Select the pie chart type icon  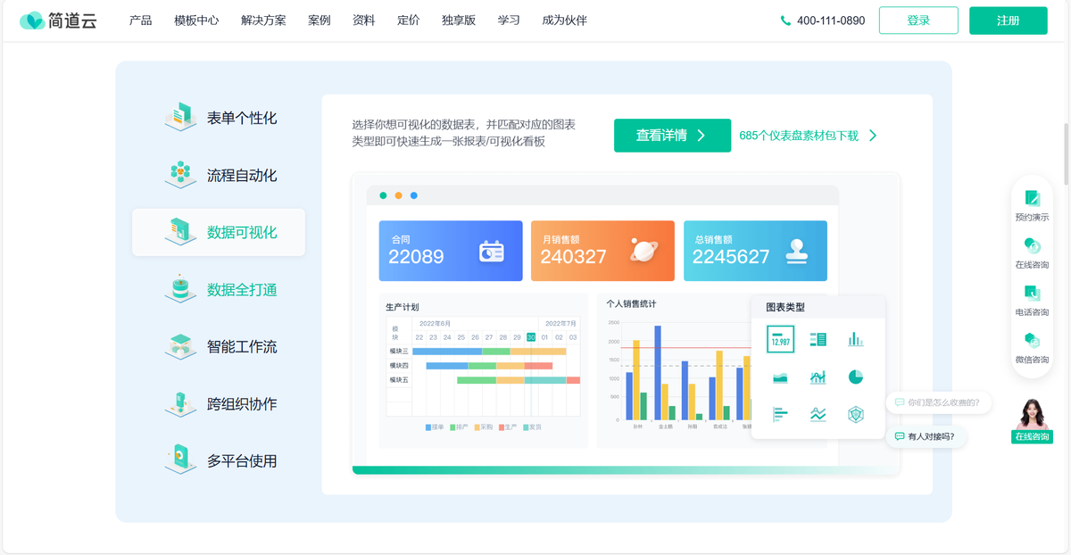coord(856,377)
